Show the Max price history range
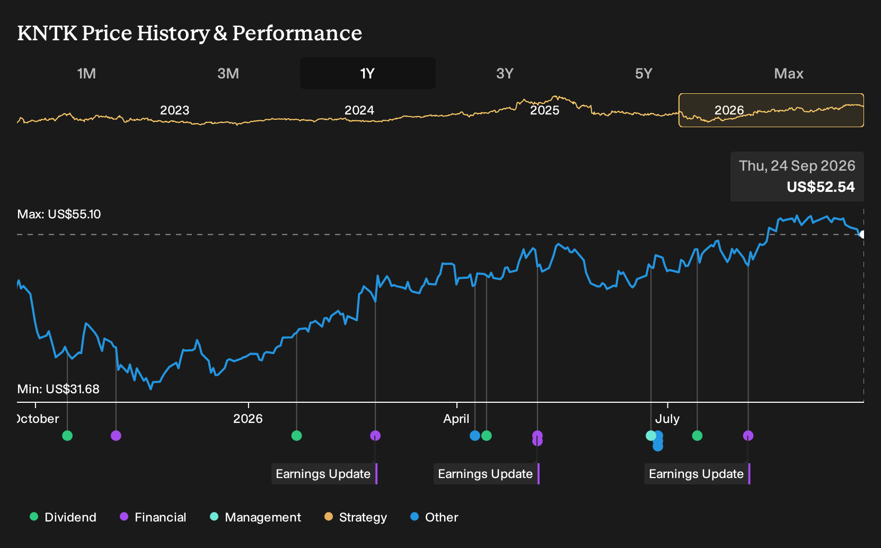The width and height of the screenshot is (881, 548). [789, 73]
